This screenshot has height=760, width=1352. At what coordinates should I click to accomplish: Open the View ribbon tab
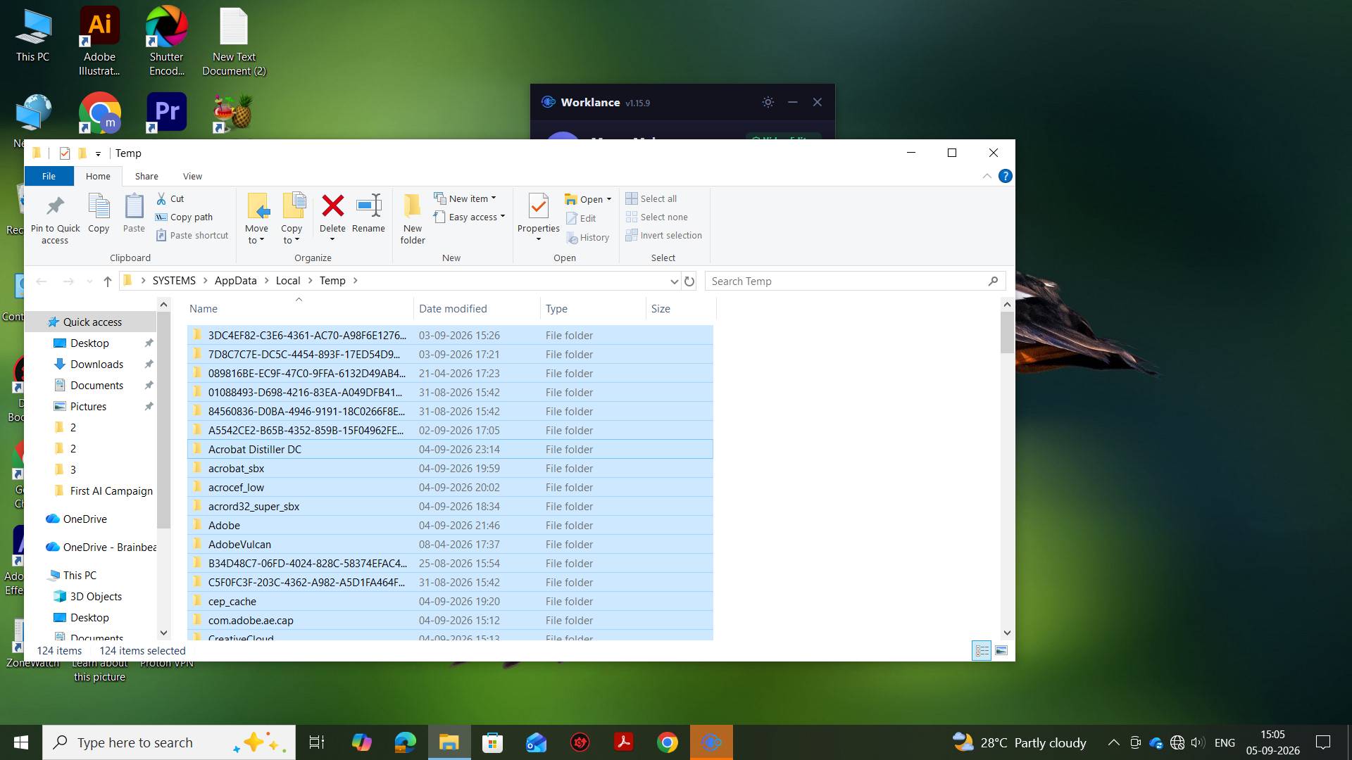click(192, 177)
